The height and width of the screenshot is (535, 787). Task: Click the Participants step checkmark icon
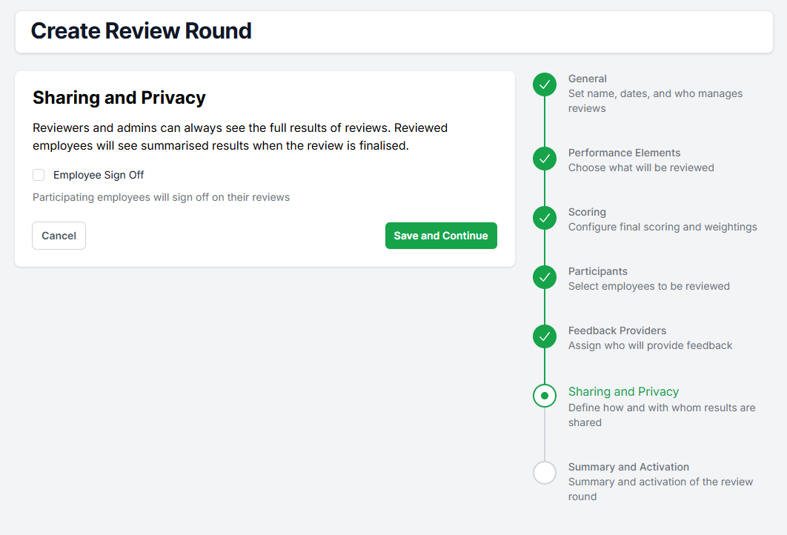(545, 277)
